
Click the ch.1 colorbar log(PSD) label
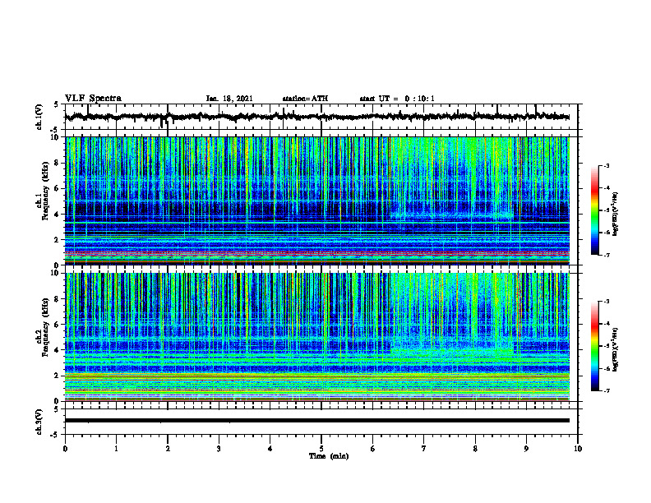click(x=616, y=214)
